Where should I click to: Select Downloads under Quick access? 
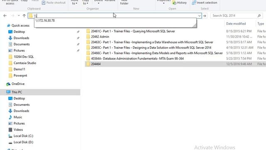(x=21, y=38)
